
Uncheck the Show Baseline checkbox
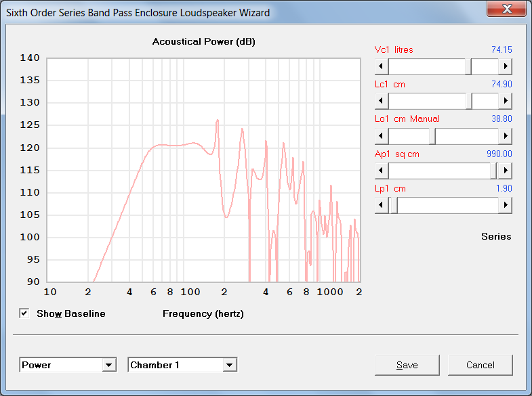[x=24, y=313]
